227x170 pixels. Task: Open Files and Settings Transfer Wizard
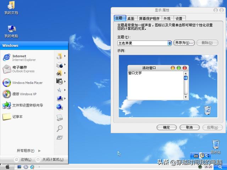23,105
